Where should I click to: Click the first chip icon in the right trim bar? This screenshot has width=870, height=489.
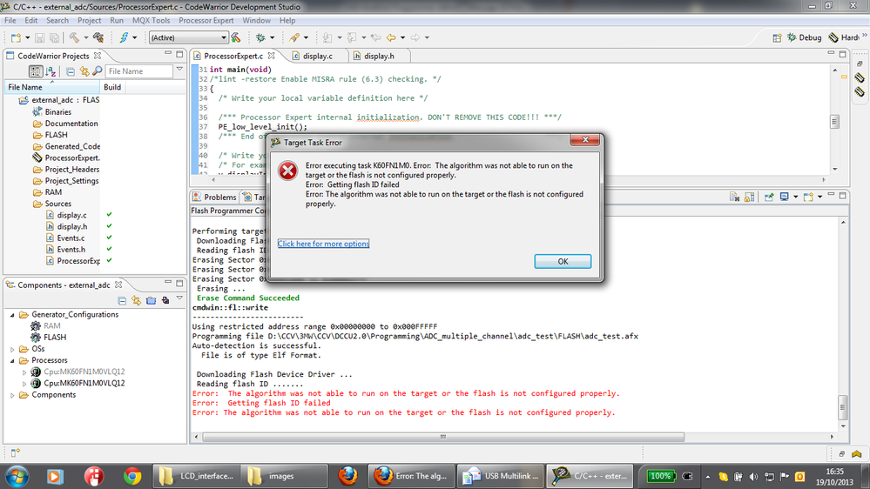pyautogui.click(x=860, y=77)
